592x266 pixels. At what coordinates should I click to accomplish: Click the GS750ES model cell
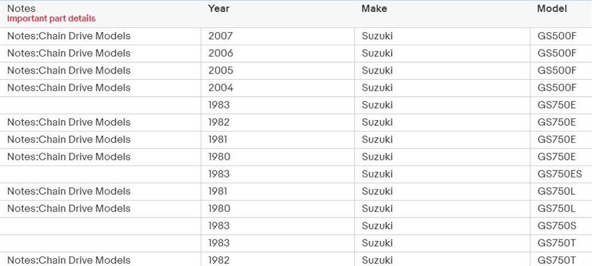coord(559,174)
